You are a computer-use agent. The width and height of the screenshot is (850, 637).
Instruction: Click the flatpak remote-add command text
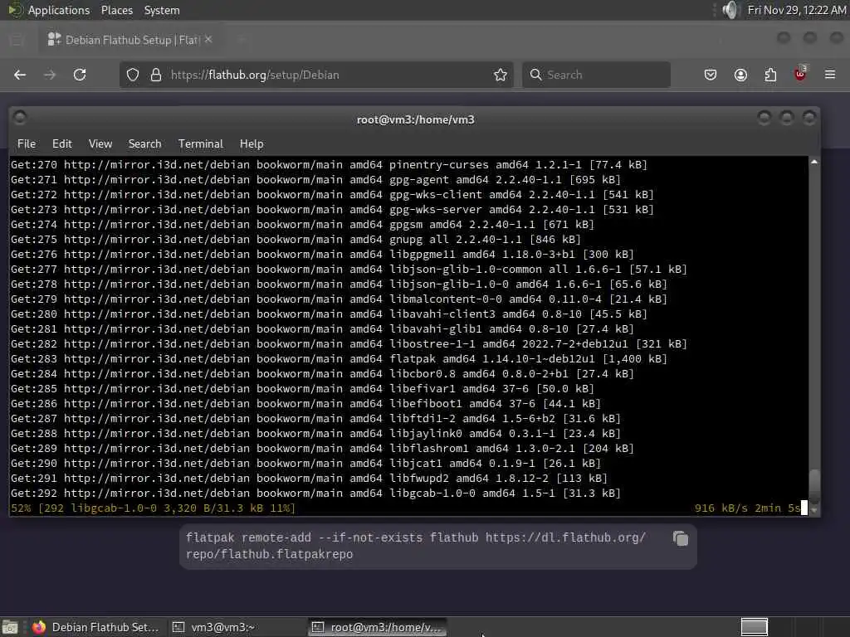pyautogui.click(x=416, y=546)
